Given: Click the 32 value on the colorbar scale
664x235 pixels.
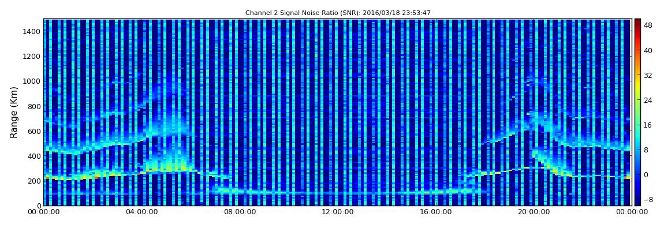Looking at the screenshot, I should (648, 76).
